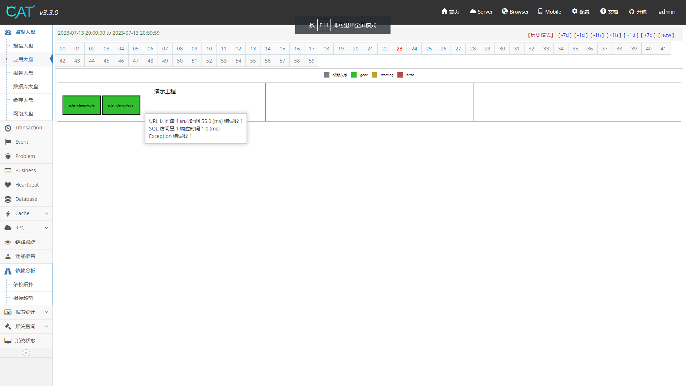Click the [now] time link
This screenshot has width=686, height=386.
tap(666, 35)
